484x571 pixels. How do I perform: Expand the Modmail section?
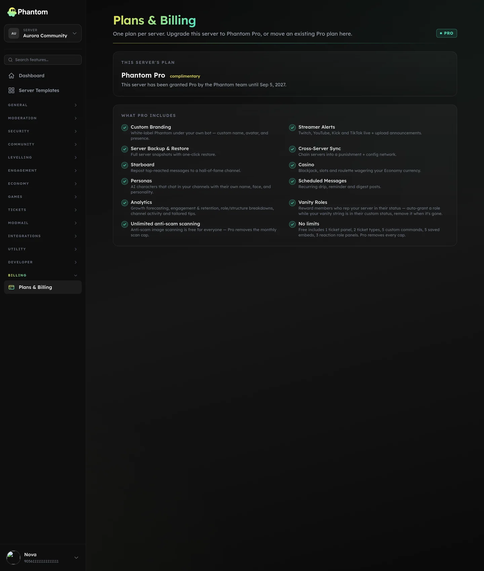click(43, 223)
